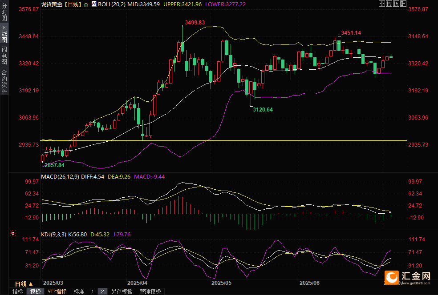Image resolution: width=438 pixels, height=295 pixels.
Task: Click the 汇金网 logo icon
Action: click(392, 277)
